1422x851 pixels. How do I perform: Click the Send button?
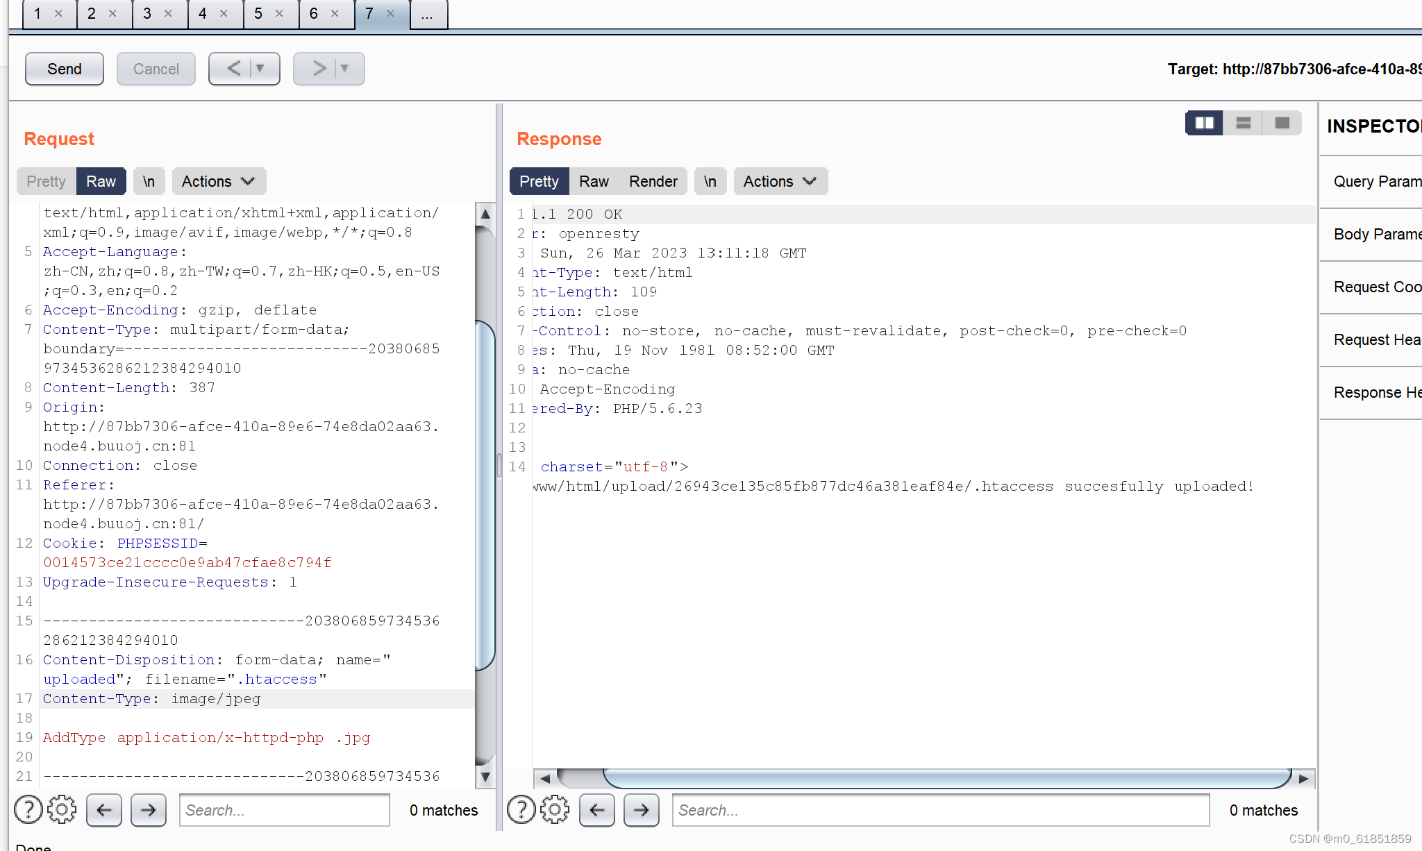65,69
